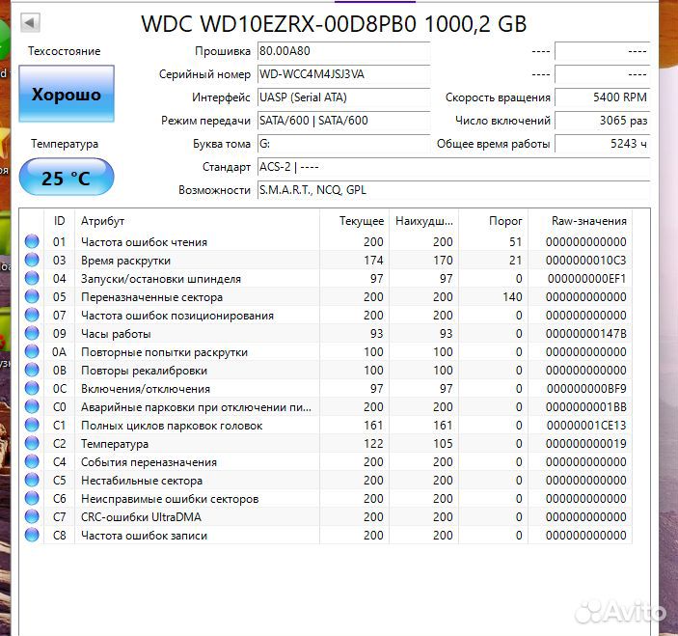The width and height of the screenshot is (678, 636).
Task: Select status circle of Неисправимые ошибки секторов
Action: pyautogui.click(x=32, y=498)
